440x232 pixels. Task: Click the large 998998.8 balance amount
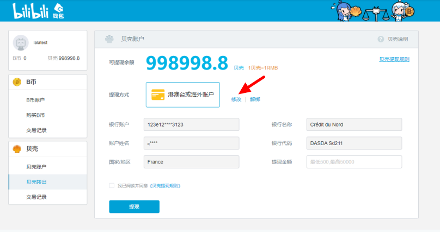click(187, 63)
